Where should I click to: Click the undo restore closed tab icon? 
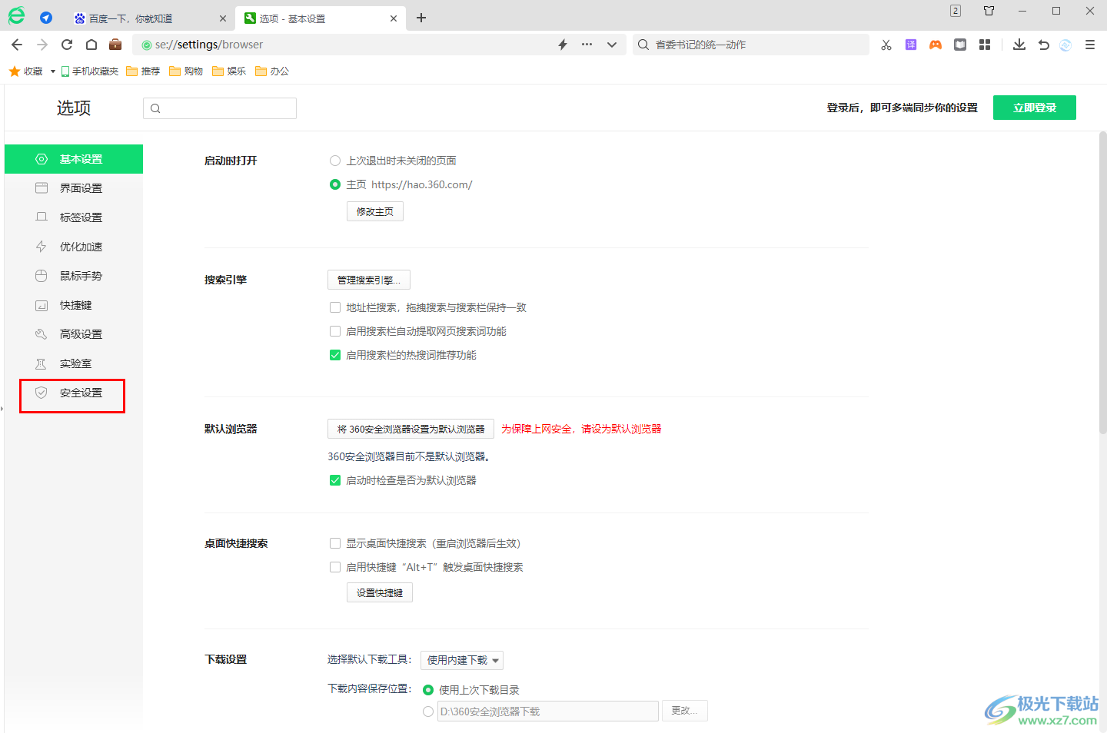point(1044,45)
